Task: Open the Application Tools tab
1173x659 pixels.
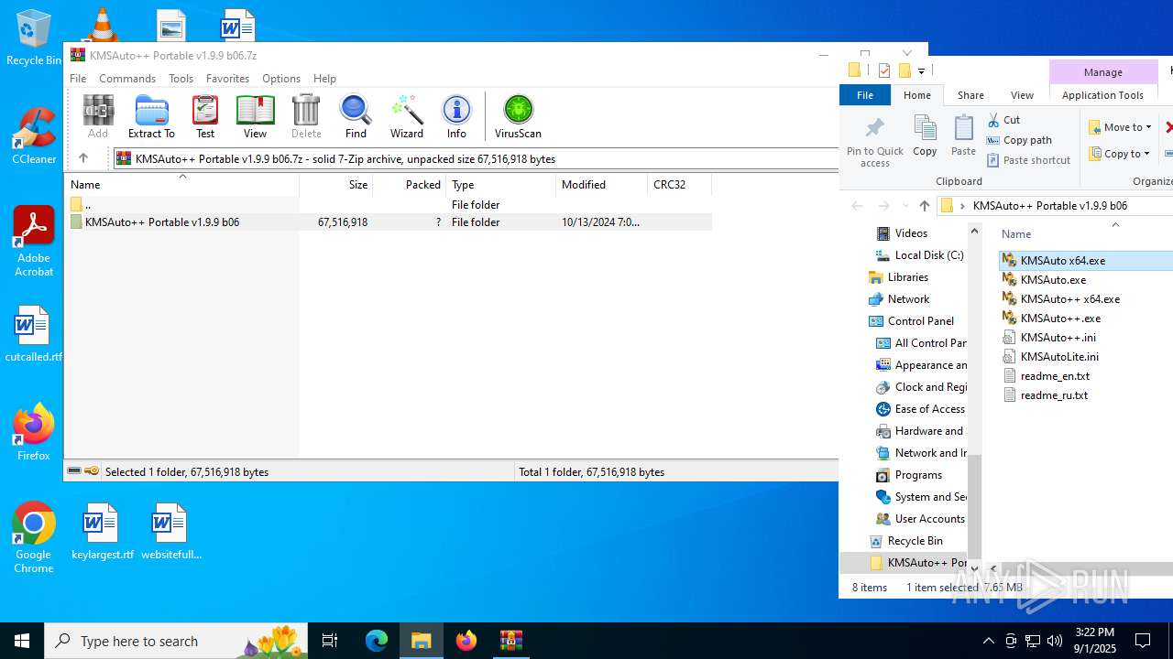Action: [1102, 95]
